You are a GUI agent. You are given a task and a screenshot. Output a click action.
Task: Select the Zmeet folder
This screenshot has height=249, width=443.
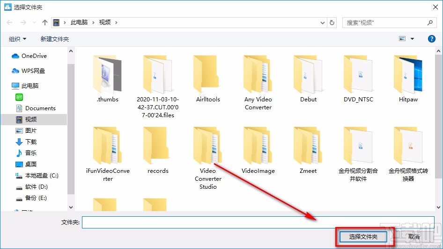pyautogui.click(x=308, y=150)
